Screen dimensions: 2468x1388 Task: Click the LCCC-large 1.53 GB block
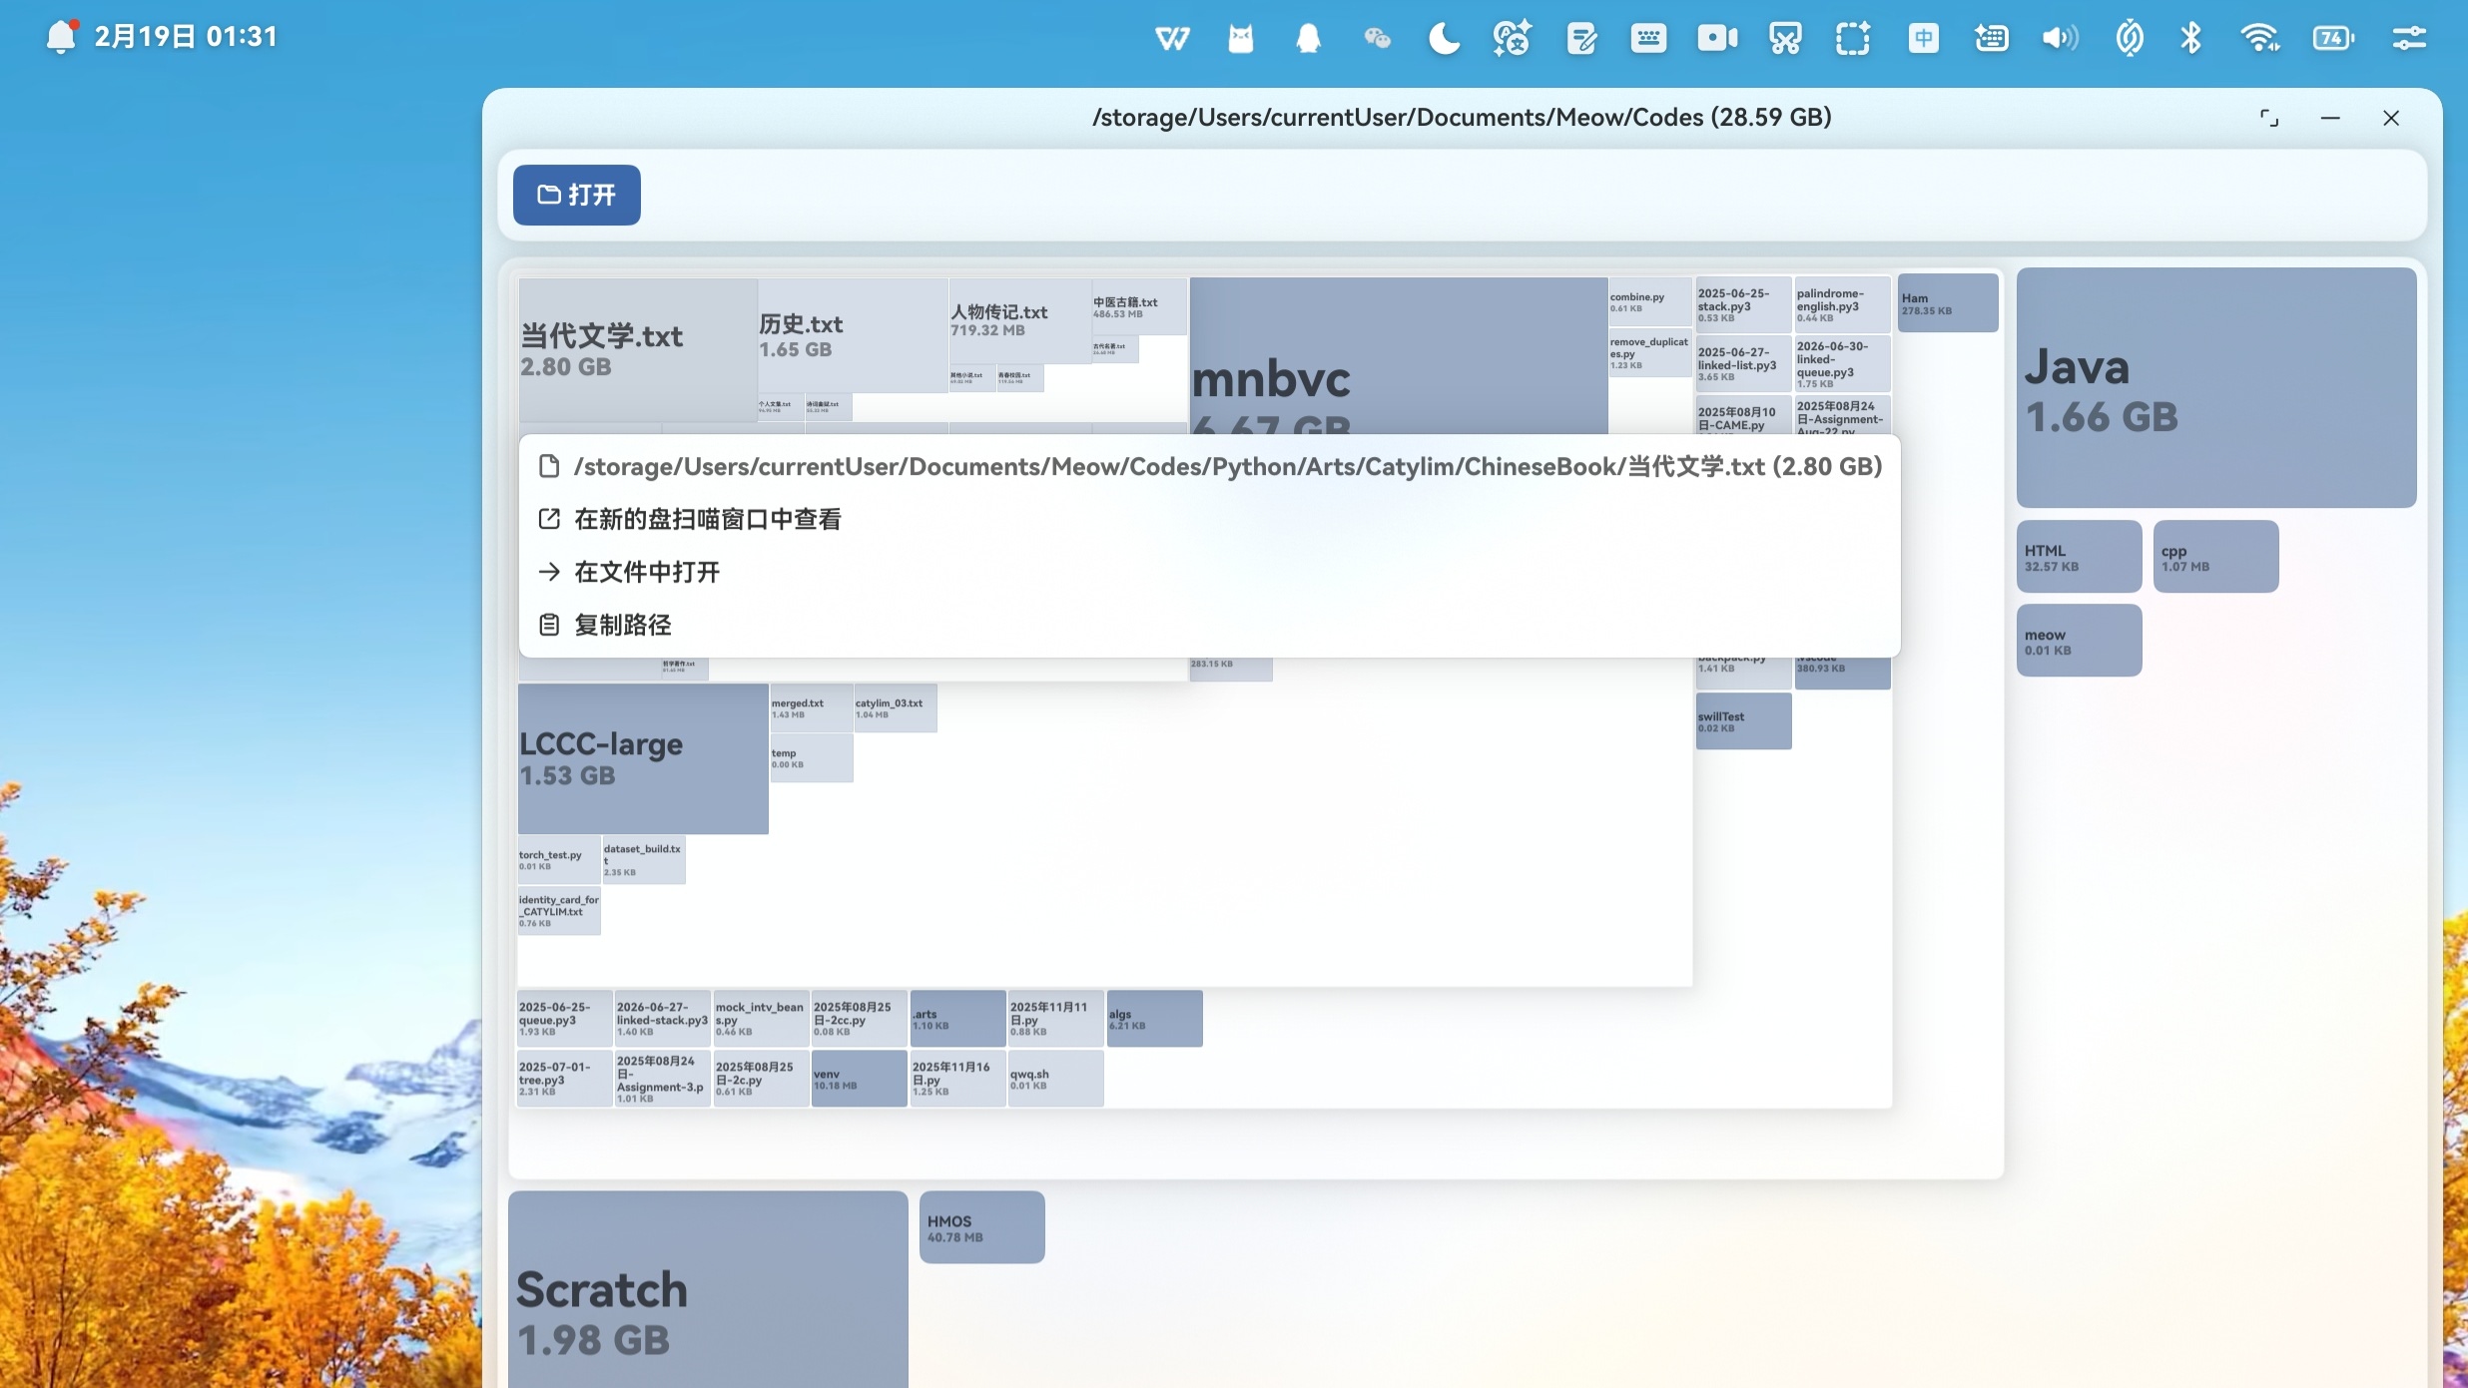pos(642,758)
